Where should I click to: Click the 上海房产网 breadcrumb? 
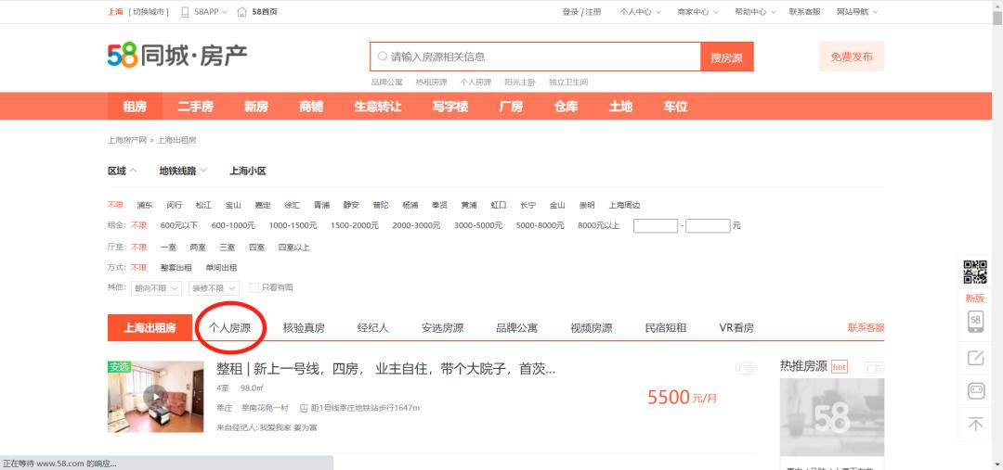[127, 140]
